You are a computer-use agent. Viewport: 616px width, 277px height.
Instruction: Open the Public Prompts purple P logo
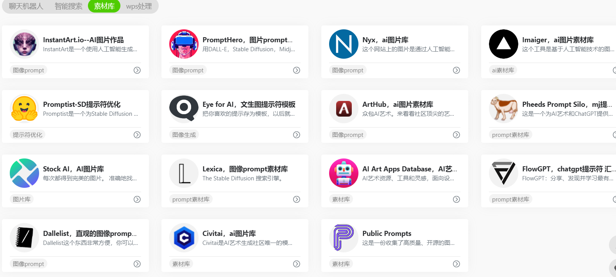pyautogui.click(x=344, y=237)
